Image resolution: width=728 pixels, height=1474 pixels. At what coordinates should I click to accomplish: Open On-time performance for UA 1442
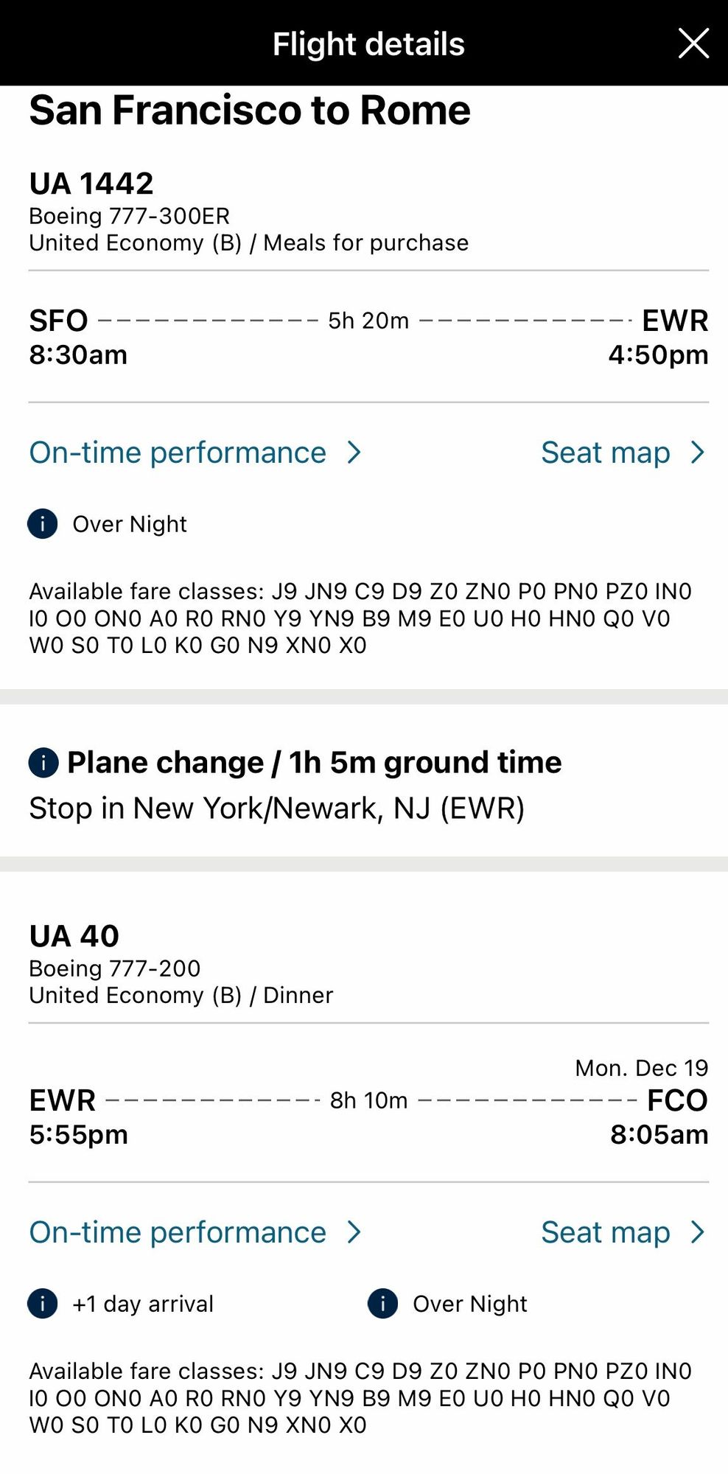point(178,453)
